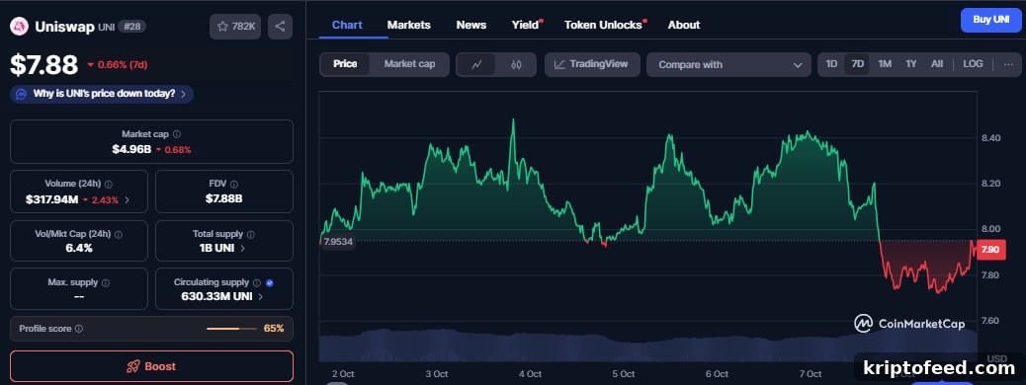Click the 3 Oct date axis label
Image resolution: width=1026 pixels, height=385 pixels.
click(x=437, y=374)
